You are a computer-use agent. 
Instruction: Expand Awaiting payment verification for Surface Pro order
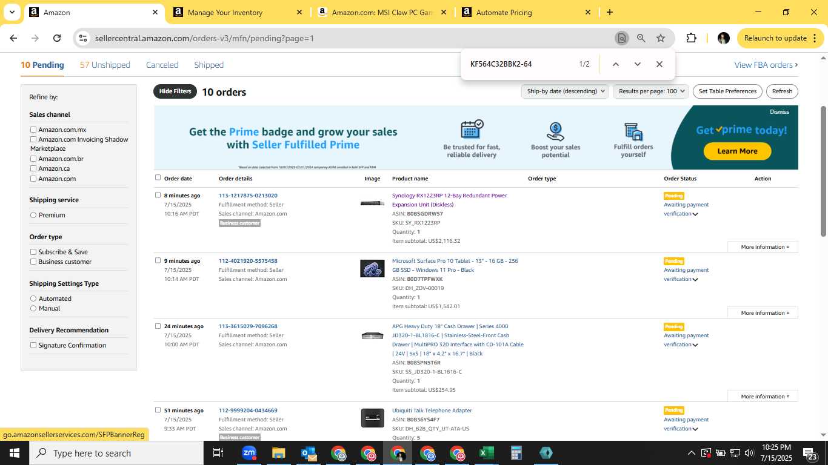[x=695, y=279]
